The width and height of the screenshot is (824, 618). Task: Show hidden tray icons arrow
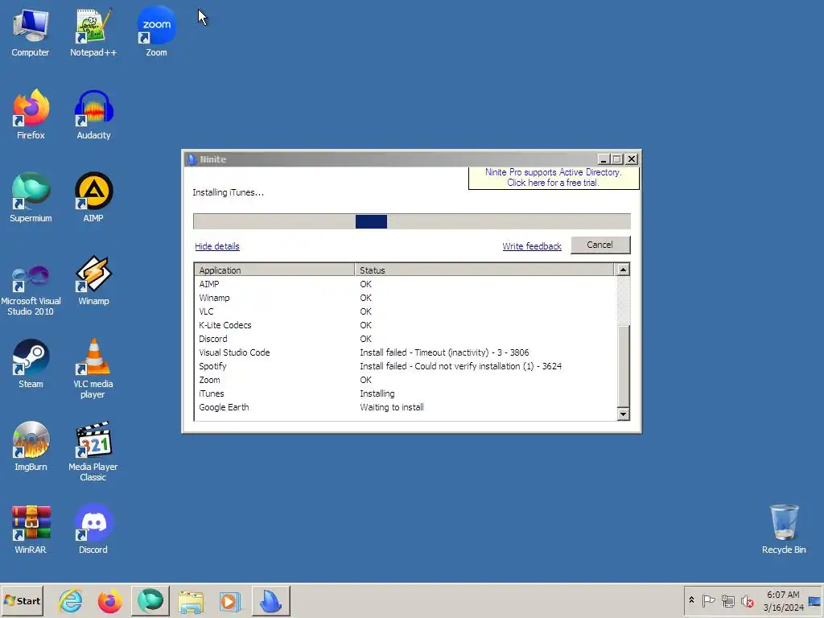click(691, 600)
